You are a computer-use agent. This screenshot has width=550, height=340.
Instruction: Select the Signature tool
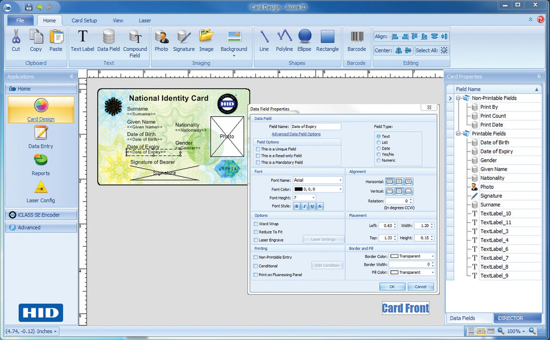pos(183,41)
